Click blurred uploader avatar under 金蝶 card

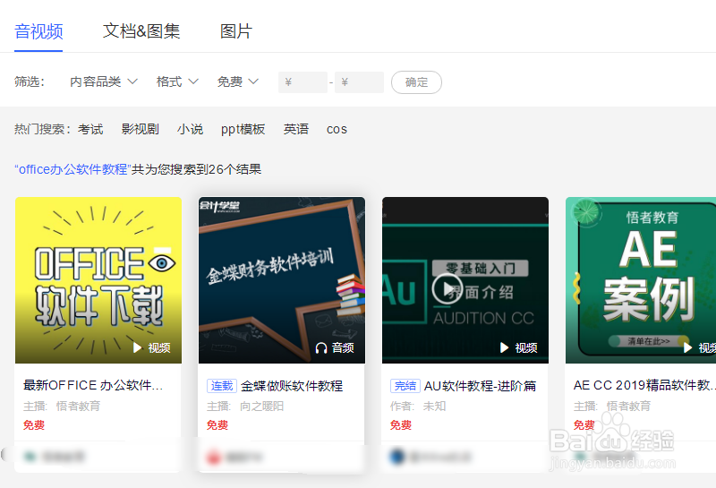point(214,457)
